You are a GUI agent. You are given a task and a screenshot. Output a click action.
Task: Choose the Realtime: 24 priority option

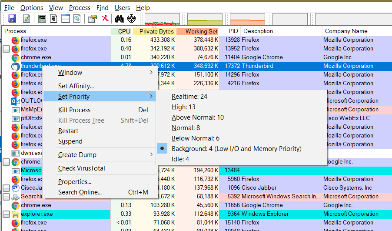pos(189,97)
